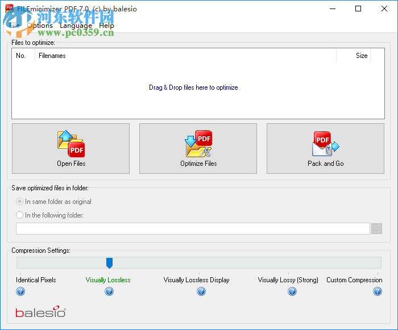The width and height of the screenshot is (398, 330).
Task: Click the Open Files folder icon
Action: tap(71, 144)
